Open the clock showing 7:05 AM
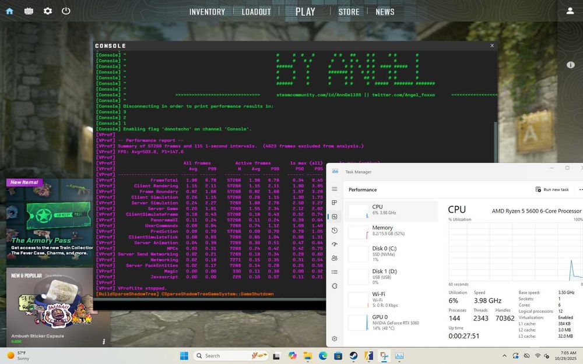 tap(566, 355)
